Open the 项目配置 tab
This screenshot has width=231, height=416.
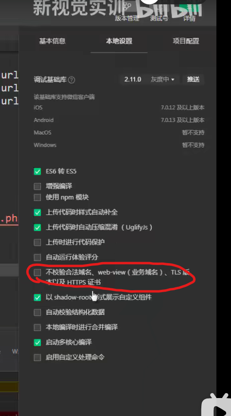(186, 41)
